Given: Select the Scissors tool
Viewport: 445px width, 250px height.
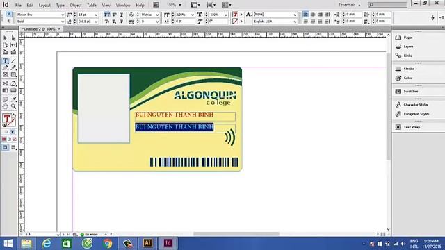Looking at the screenshot, I should 5,83.
